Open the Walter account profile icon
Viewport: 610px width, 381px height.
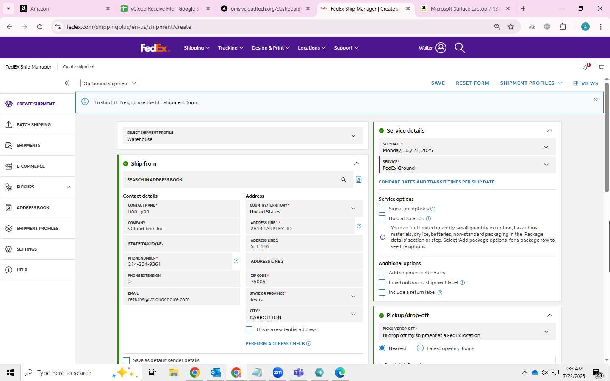[441, 48]
